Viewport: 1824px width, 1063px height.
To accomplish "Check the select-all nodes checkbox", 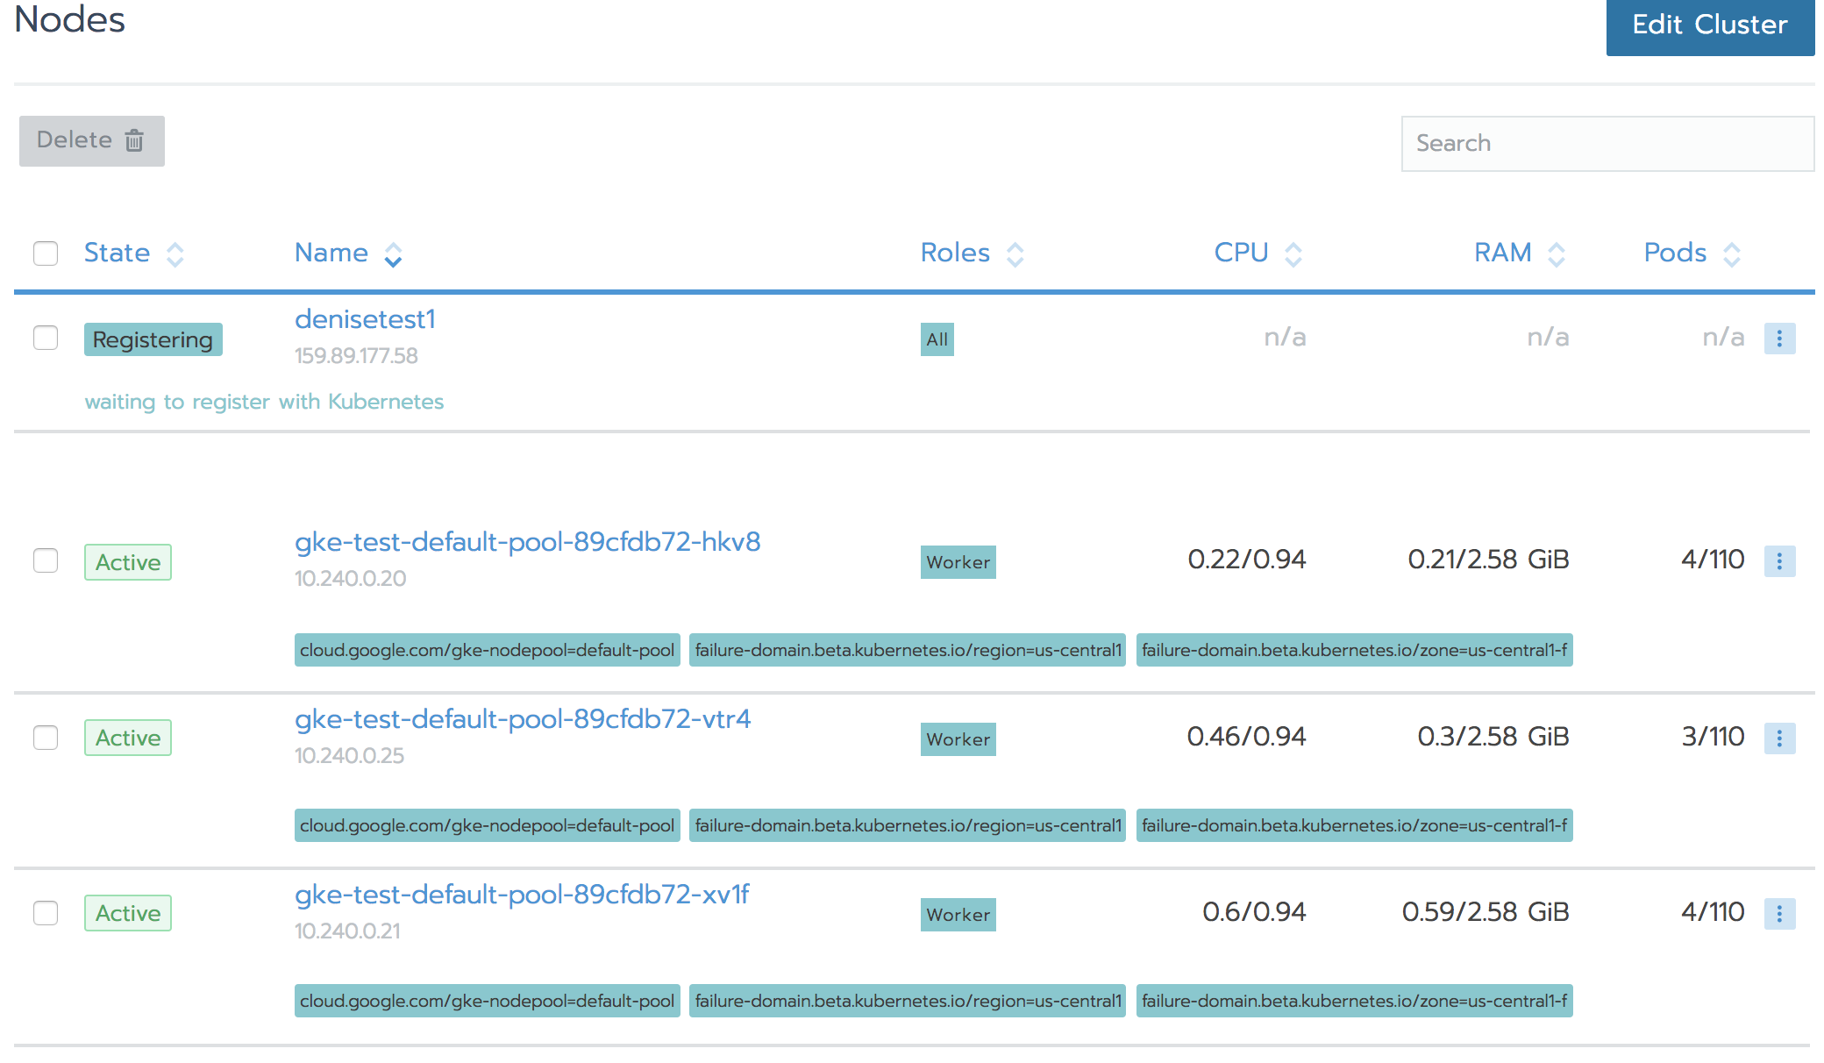I will [x=46, y=253].
